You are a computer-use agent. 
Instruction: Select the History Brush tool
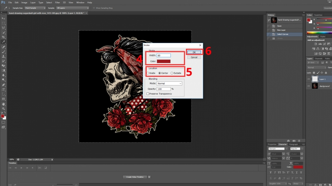tap(4, 61)
